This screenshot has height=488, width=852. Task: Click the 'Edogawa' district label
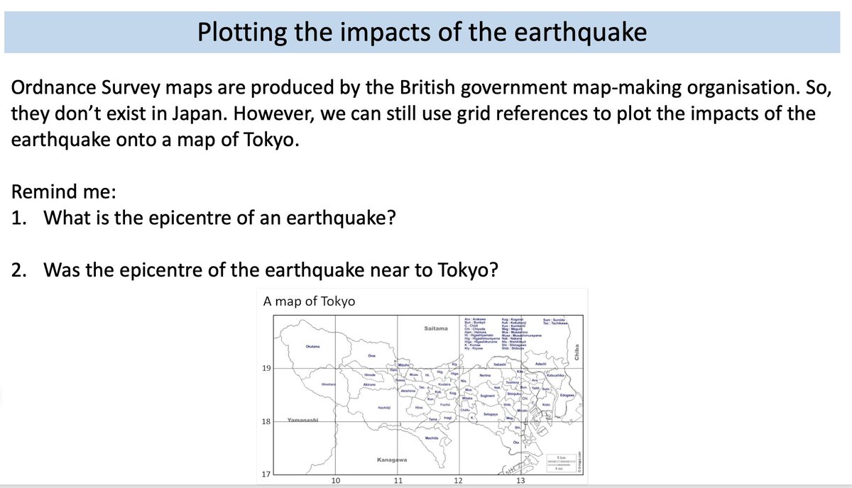[567, 394]
